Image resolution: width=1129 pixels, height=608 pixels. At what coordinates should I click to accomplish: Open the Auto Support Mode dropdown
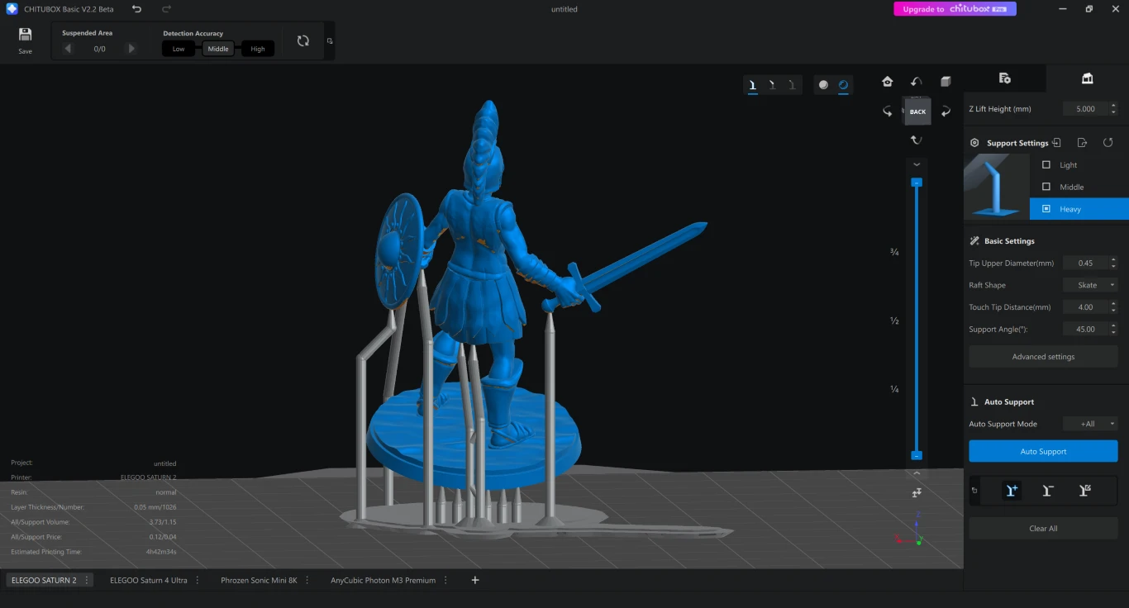1090,424
